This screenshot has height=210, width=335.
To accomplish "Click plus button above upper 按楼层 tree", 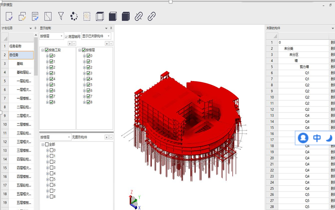I will [107, 44].
